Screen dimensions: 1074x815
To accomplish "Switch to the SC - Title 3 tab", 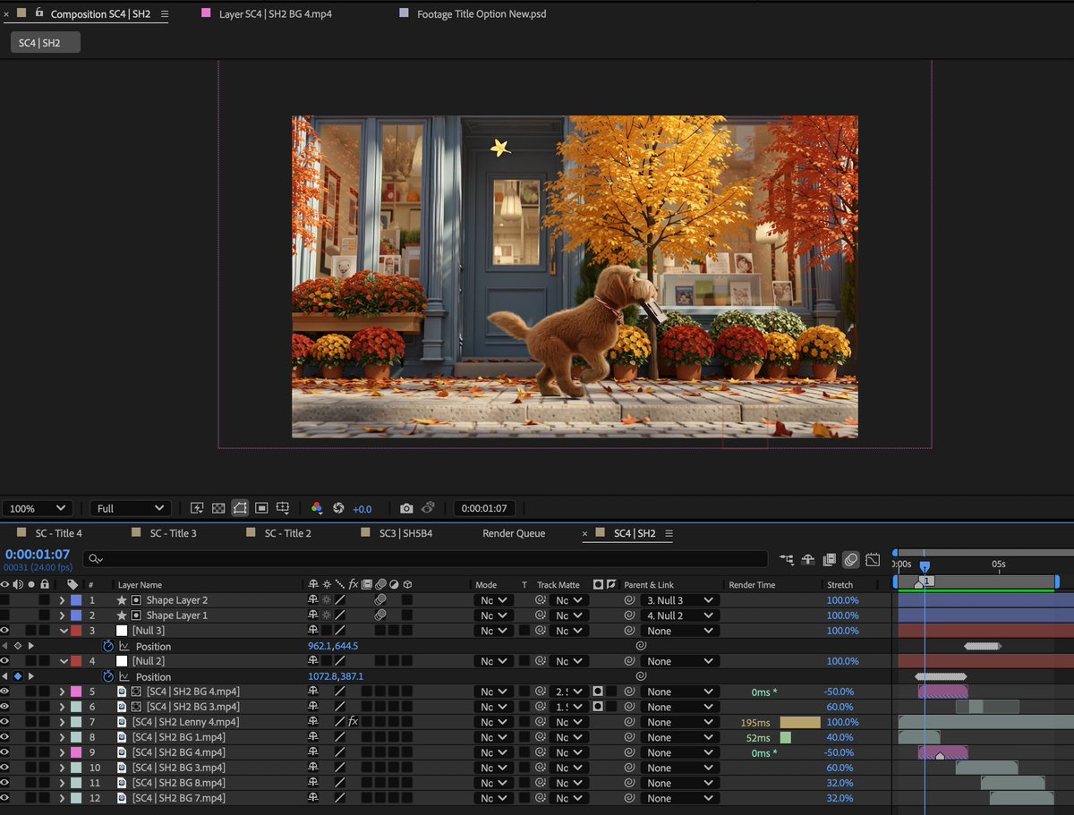I will pos(173,533).
